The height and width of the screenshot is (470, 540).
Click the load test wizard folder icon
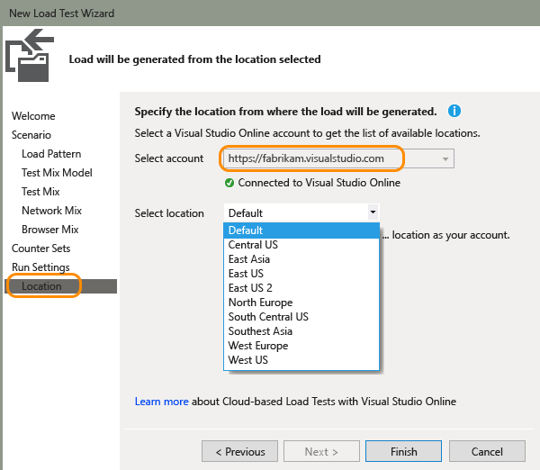coord(30,56)
